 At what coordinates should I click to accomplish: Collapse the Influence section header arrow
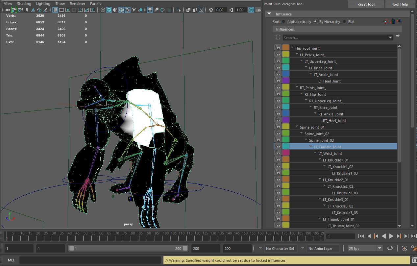(x=269, y=14)
